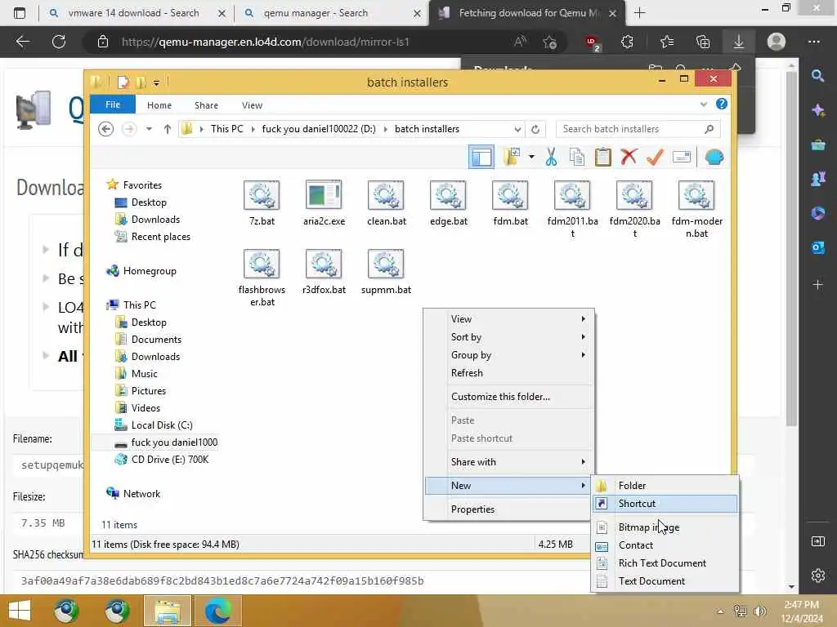This screenshot has width=837, height=627.
Task: Expand Share with submenu
Action: click(509, 462)
